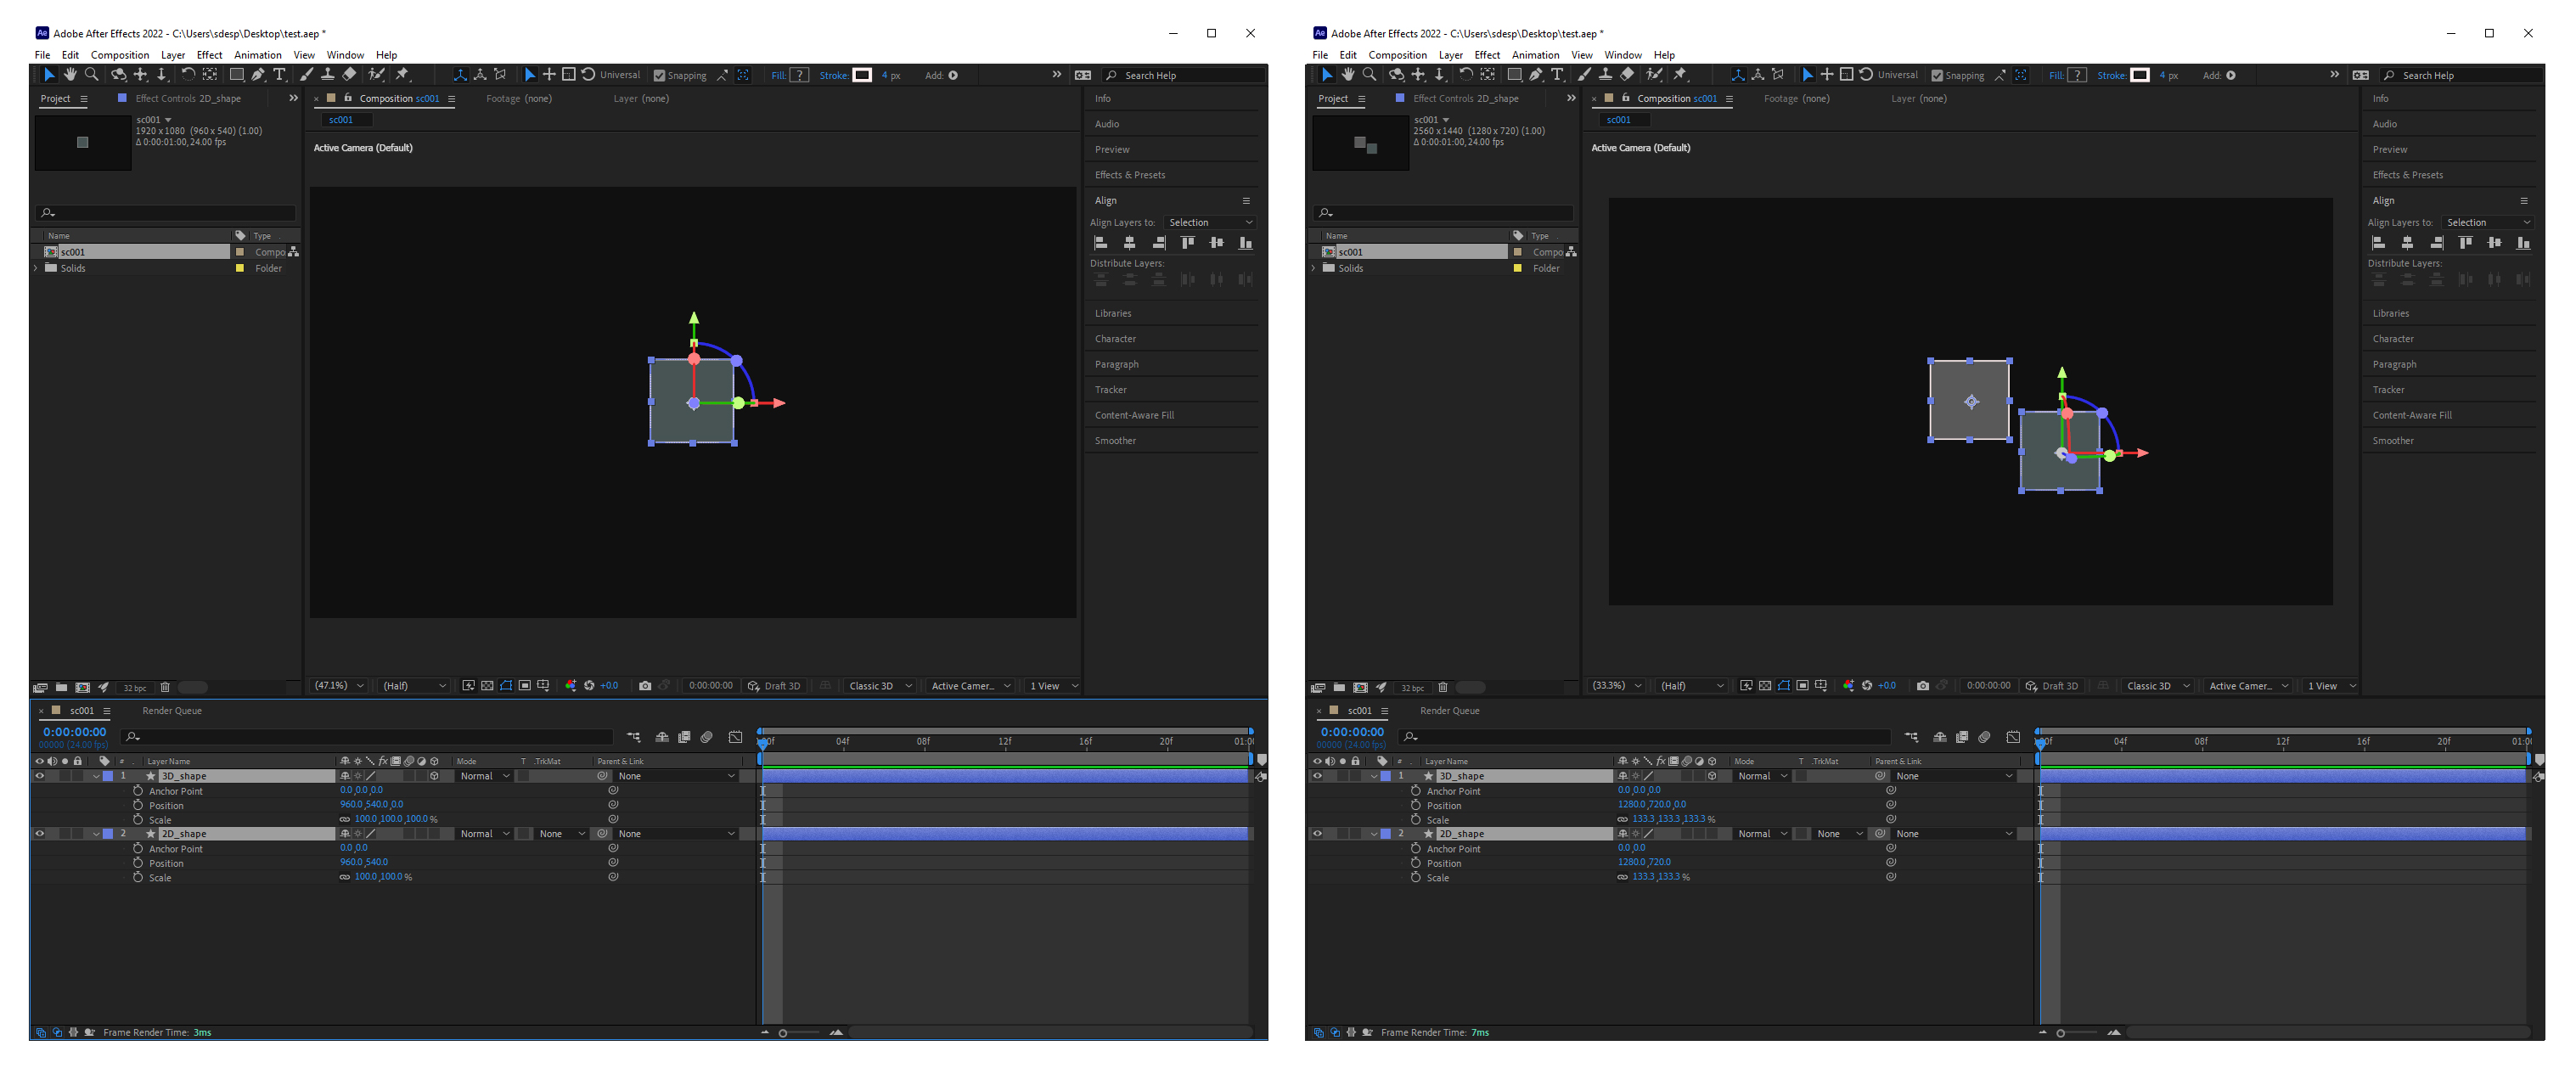The height and width of the screenshot is (1074, 2576).
Task: Click the Fill color swatch in toolbar
Action: pos(797,75)
